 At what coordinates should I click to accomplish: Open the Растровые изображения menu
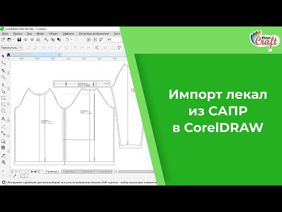point(94,34)
